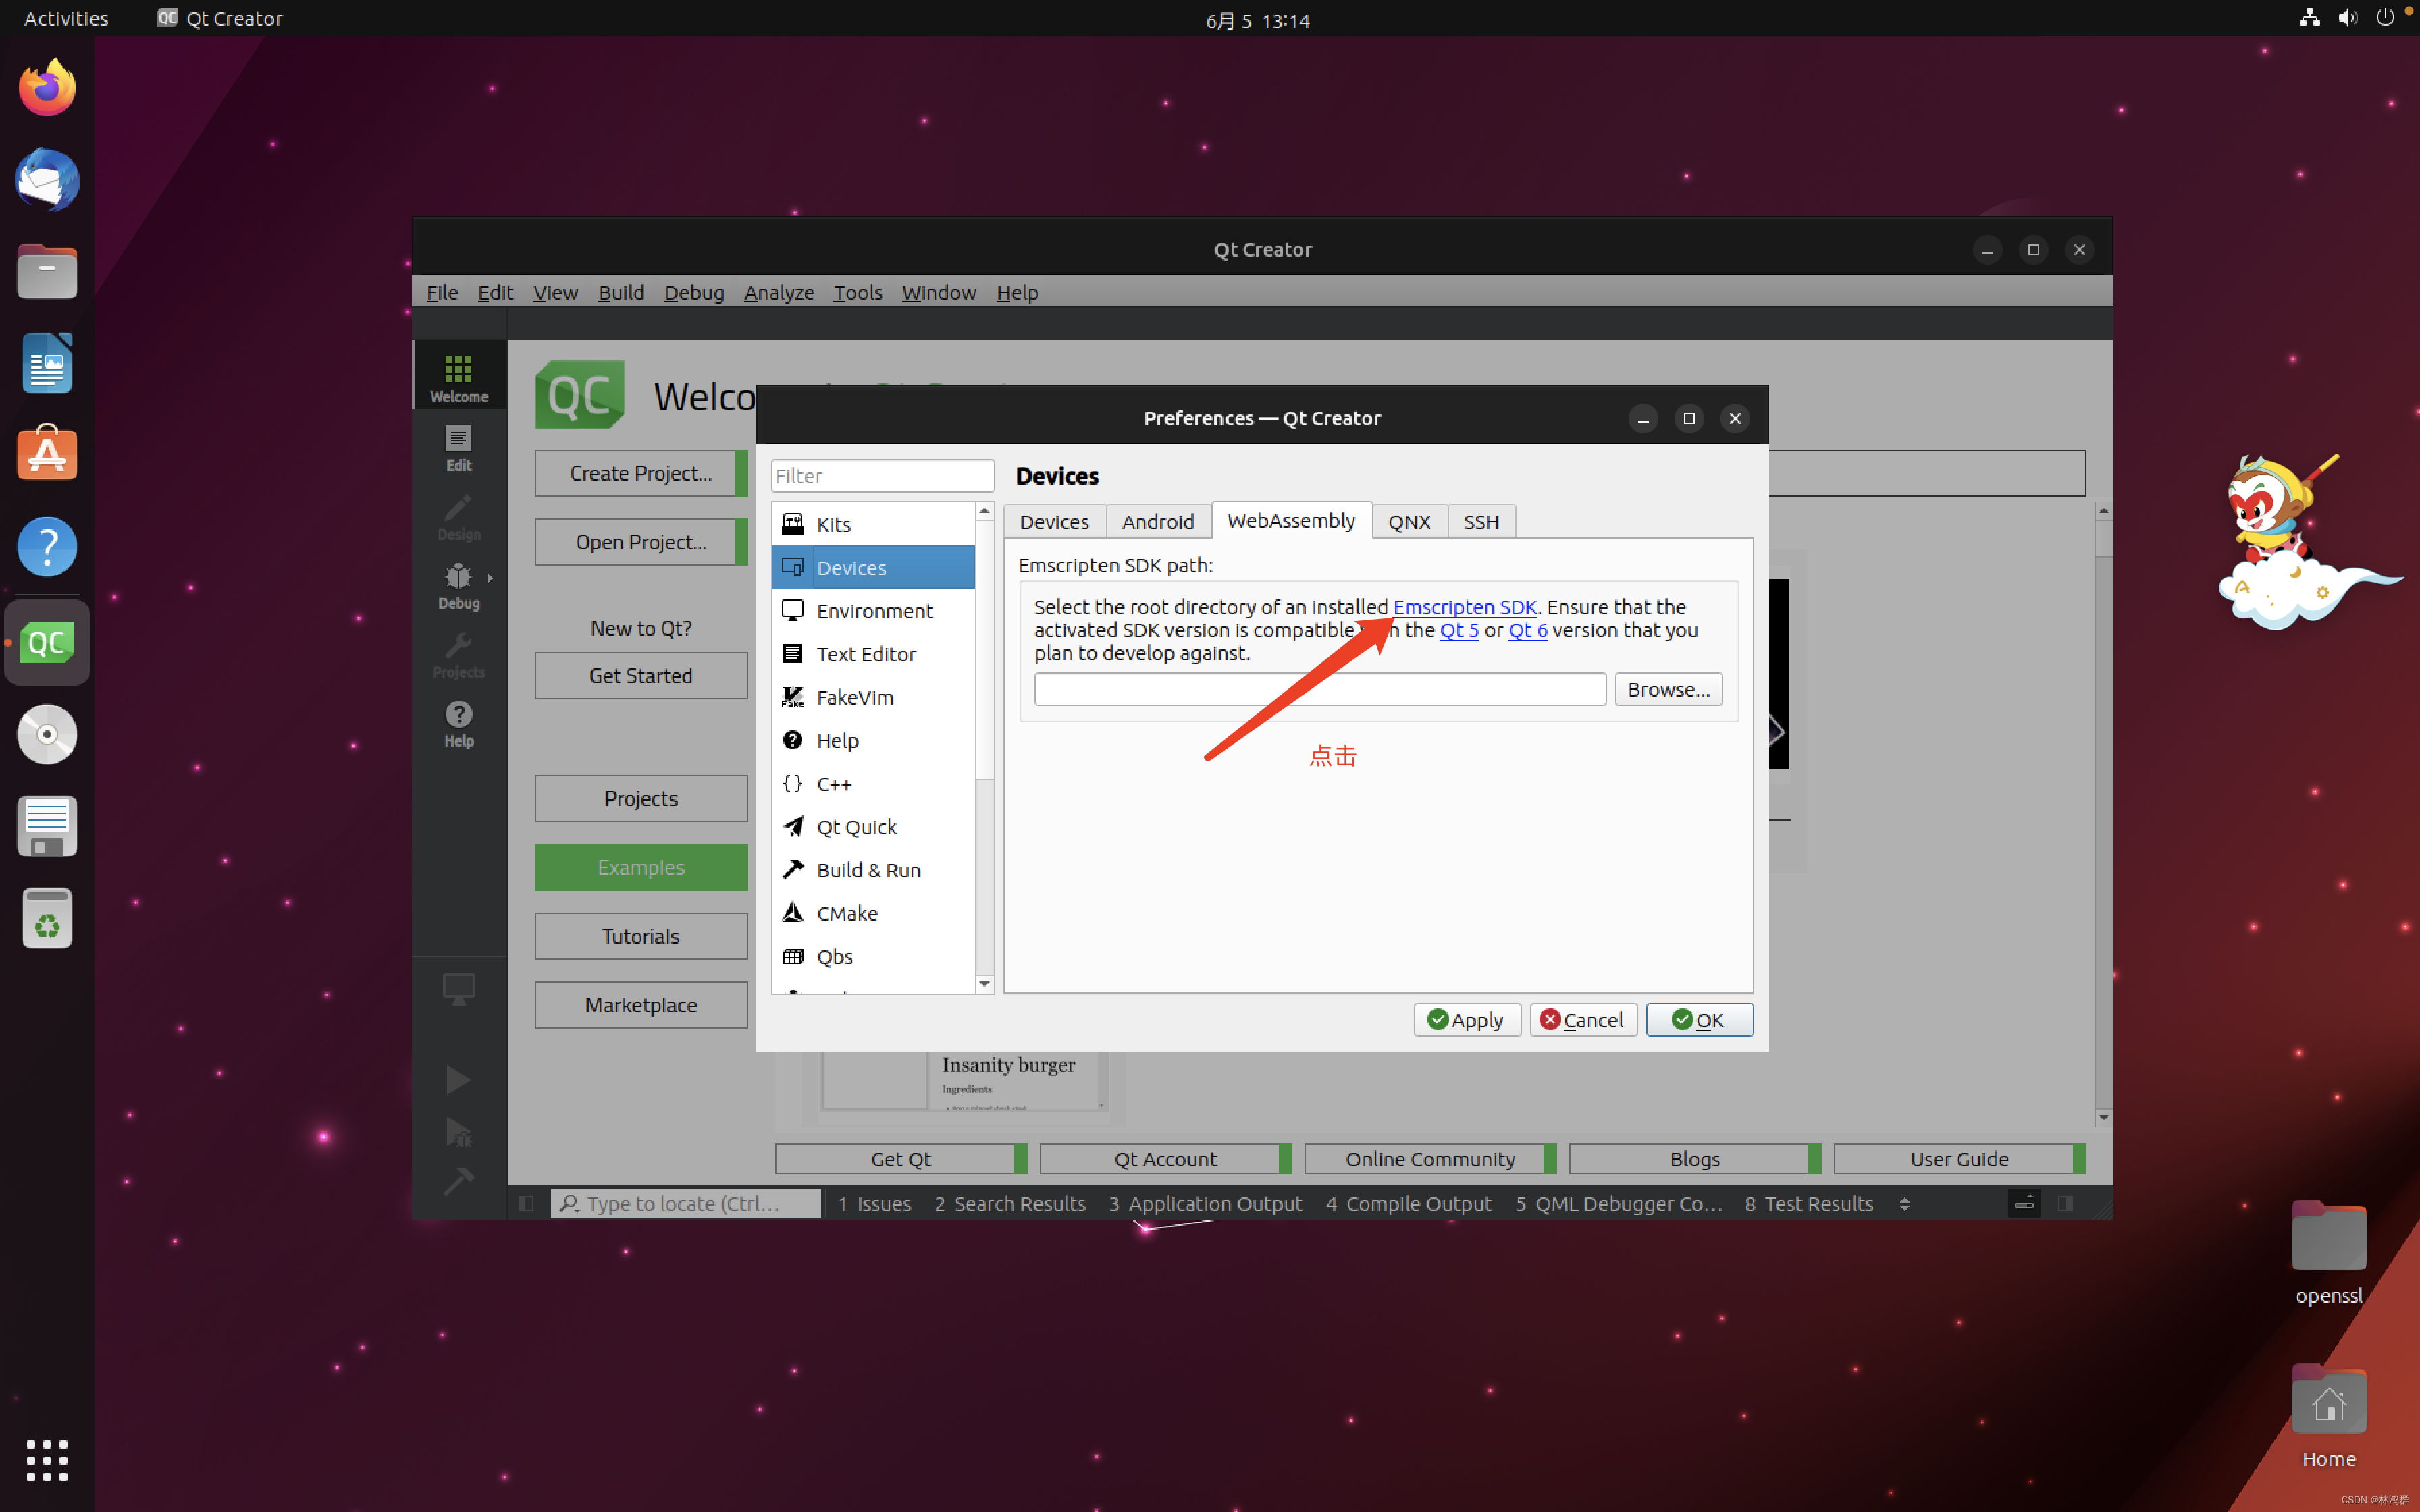Click the Emscripten SDK path input field
The height and width of the screenshot is (1512, 2420).
pos(1319,690)
